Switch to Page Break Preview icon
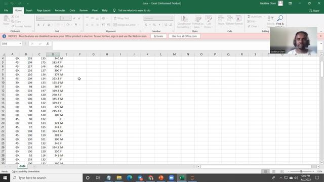This screenshot has height=182, width=324. (282, 171)
